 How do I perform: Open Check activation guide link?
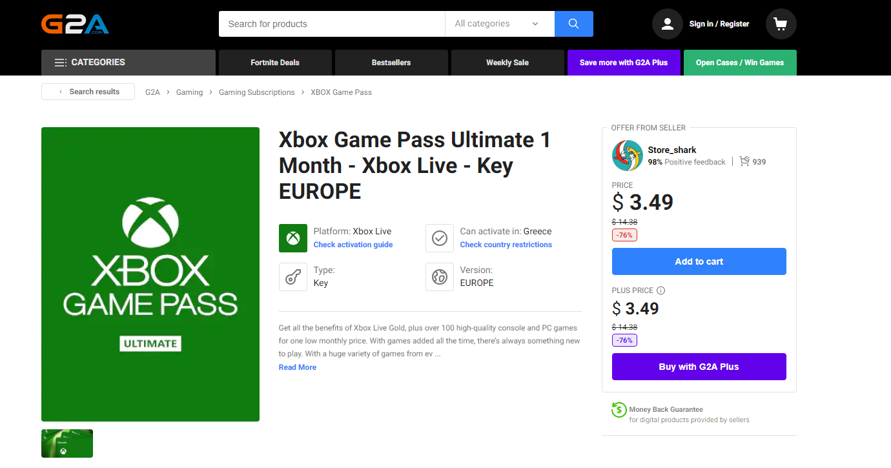pyautogui.click(x=353, y=245)
